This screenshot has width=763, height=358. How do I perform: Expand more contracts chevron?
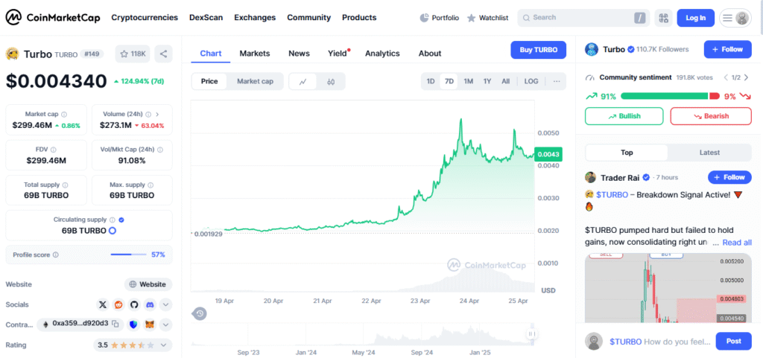165,324
